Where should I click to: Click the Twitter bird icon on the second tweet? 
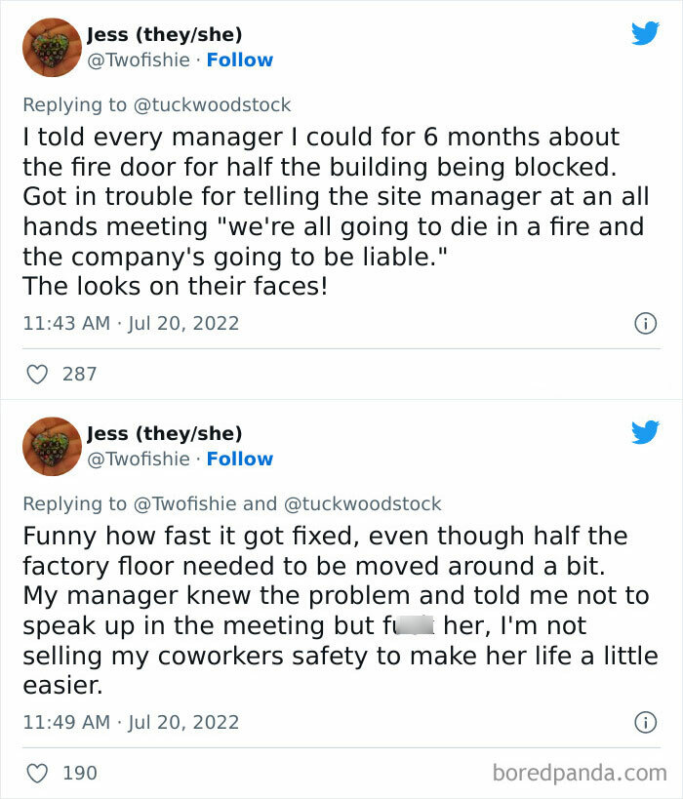click(645, 430)
